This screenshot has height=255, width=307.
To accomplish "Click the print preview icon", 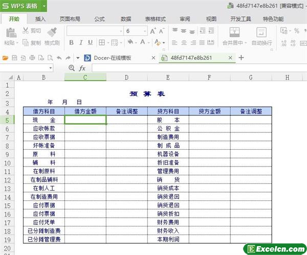I will click(50, 58).
